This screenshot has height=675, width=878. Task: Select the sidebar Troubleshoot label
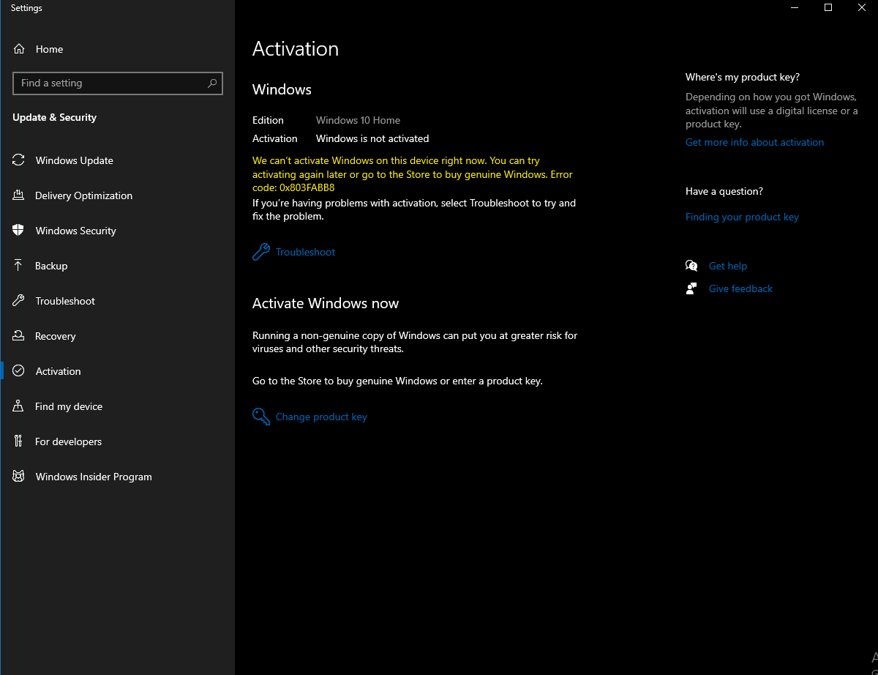pos(65,301)
